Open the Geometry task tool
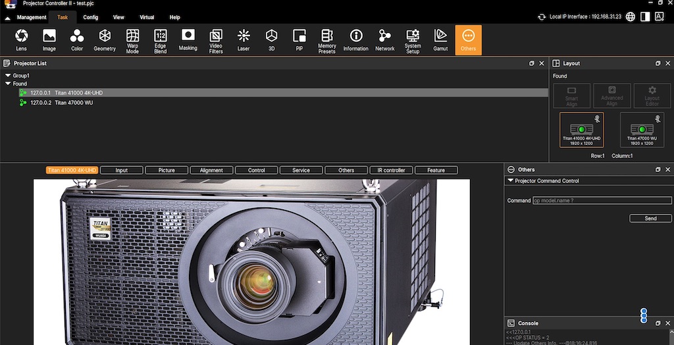Screen dimensions: 674x345 click(105, 40)
